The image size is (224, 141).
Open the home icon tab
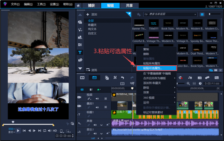(x=78, y=6)
